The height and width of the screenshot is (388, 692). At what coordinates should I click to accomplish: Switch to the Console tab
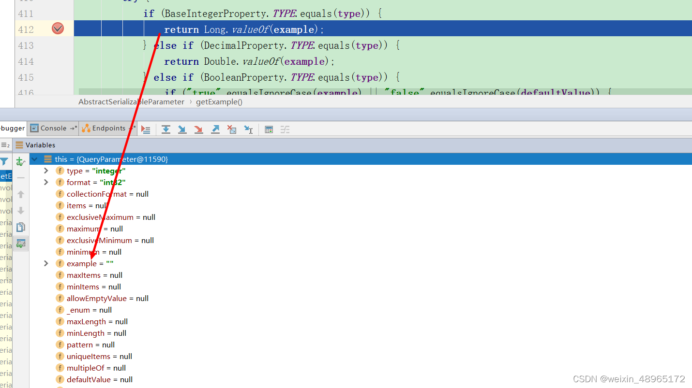(52, 128)
